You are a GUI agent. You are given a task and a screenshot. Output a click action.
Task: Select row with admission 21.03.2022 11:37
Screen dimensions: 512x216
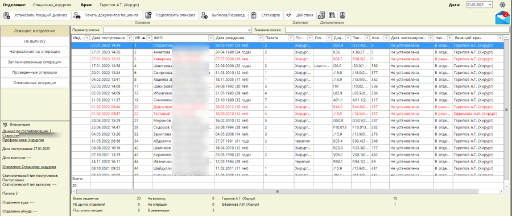[287, 100]
